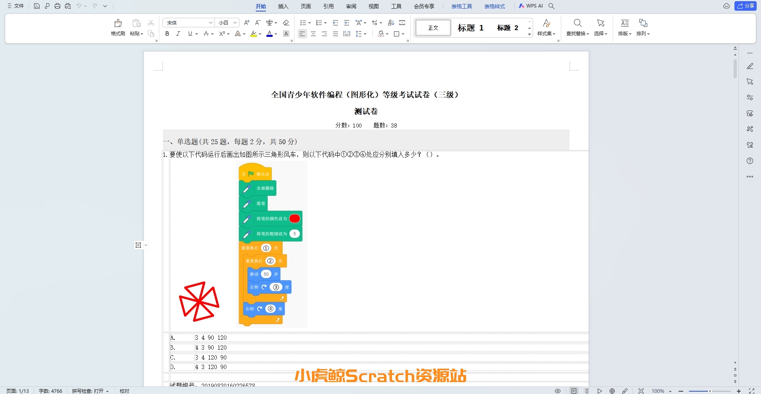Click the distributed alignment icon
This screenshot has height=394, width=761.
click(347, 34)
